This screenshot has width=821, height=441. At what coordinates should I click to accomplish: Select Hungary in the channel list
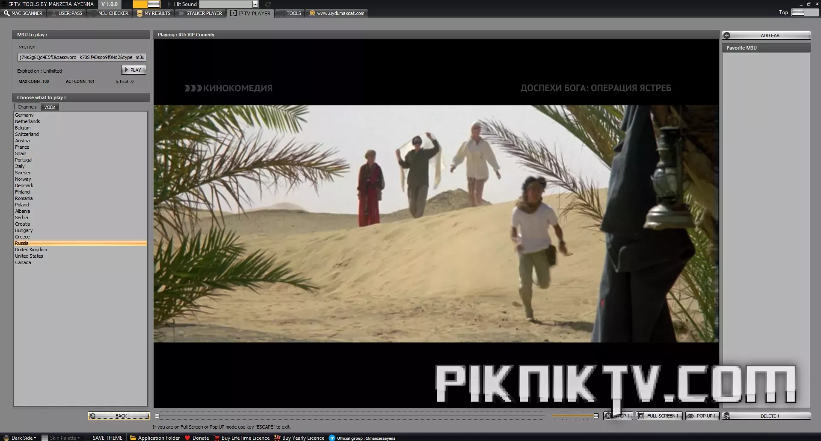click(x=80, y=230)
